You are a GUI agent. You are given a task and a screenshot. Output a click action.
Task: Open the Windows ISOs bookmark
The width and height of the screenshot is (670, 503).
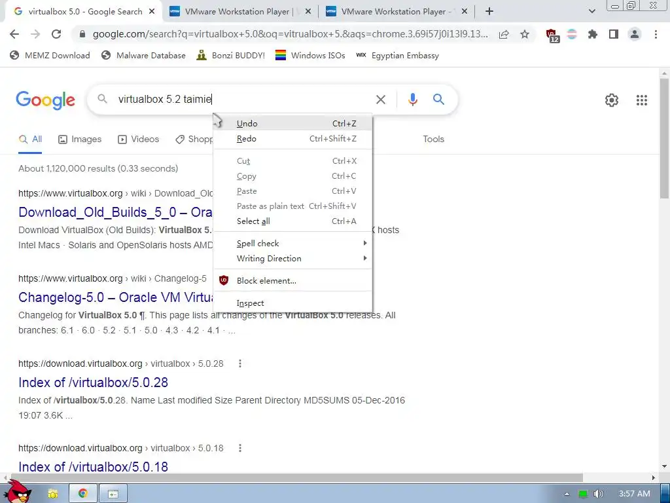(x=310, y=56)
